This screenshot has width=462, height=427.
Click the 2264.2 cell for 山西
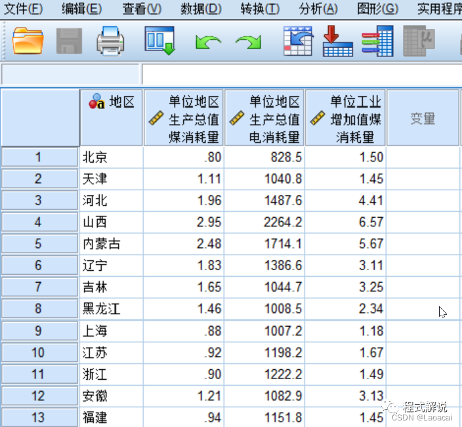click(x=264, y=222)
